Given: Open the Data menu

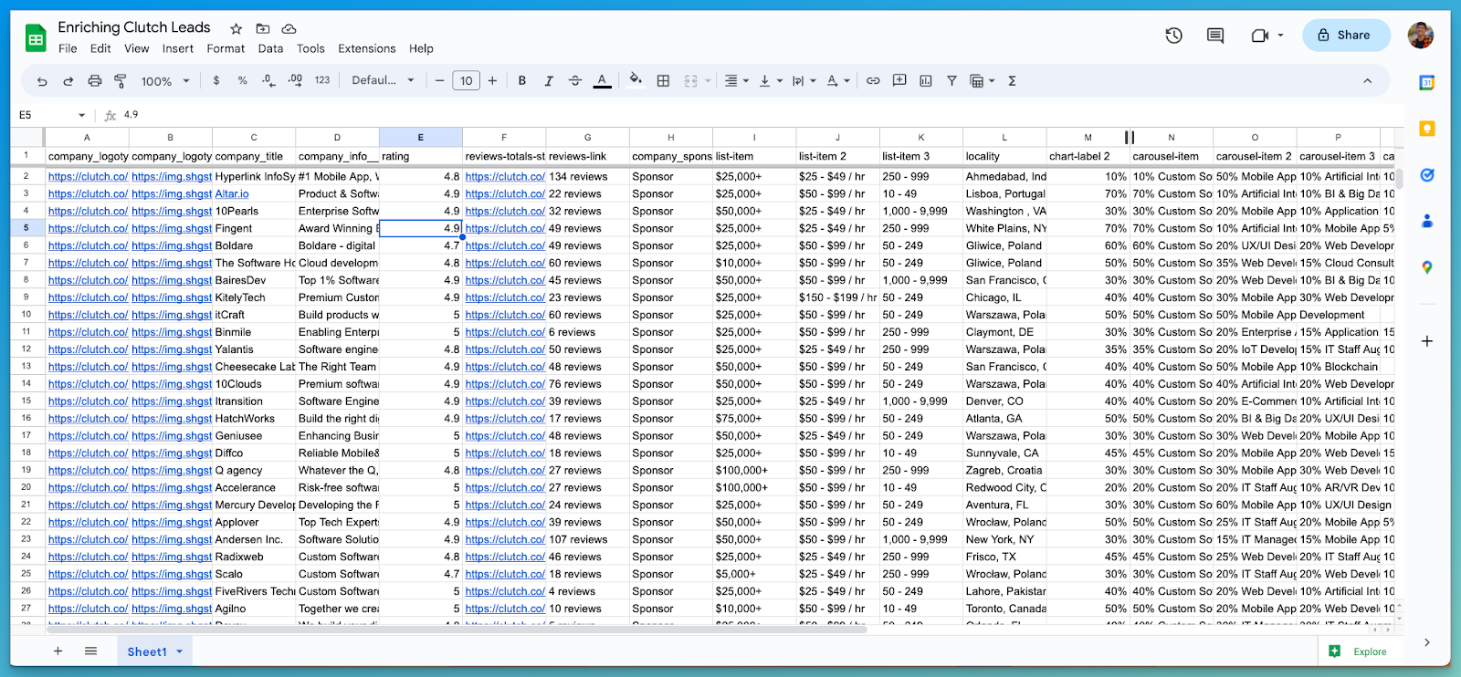Looking at the screenshot, I should 270,48.
